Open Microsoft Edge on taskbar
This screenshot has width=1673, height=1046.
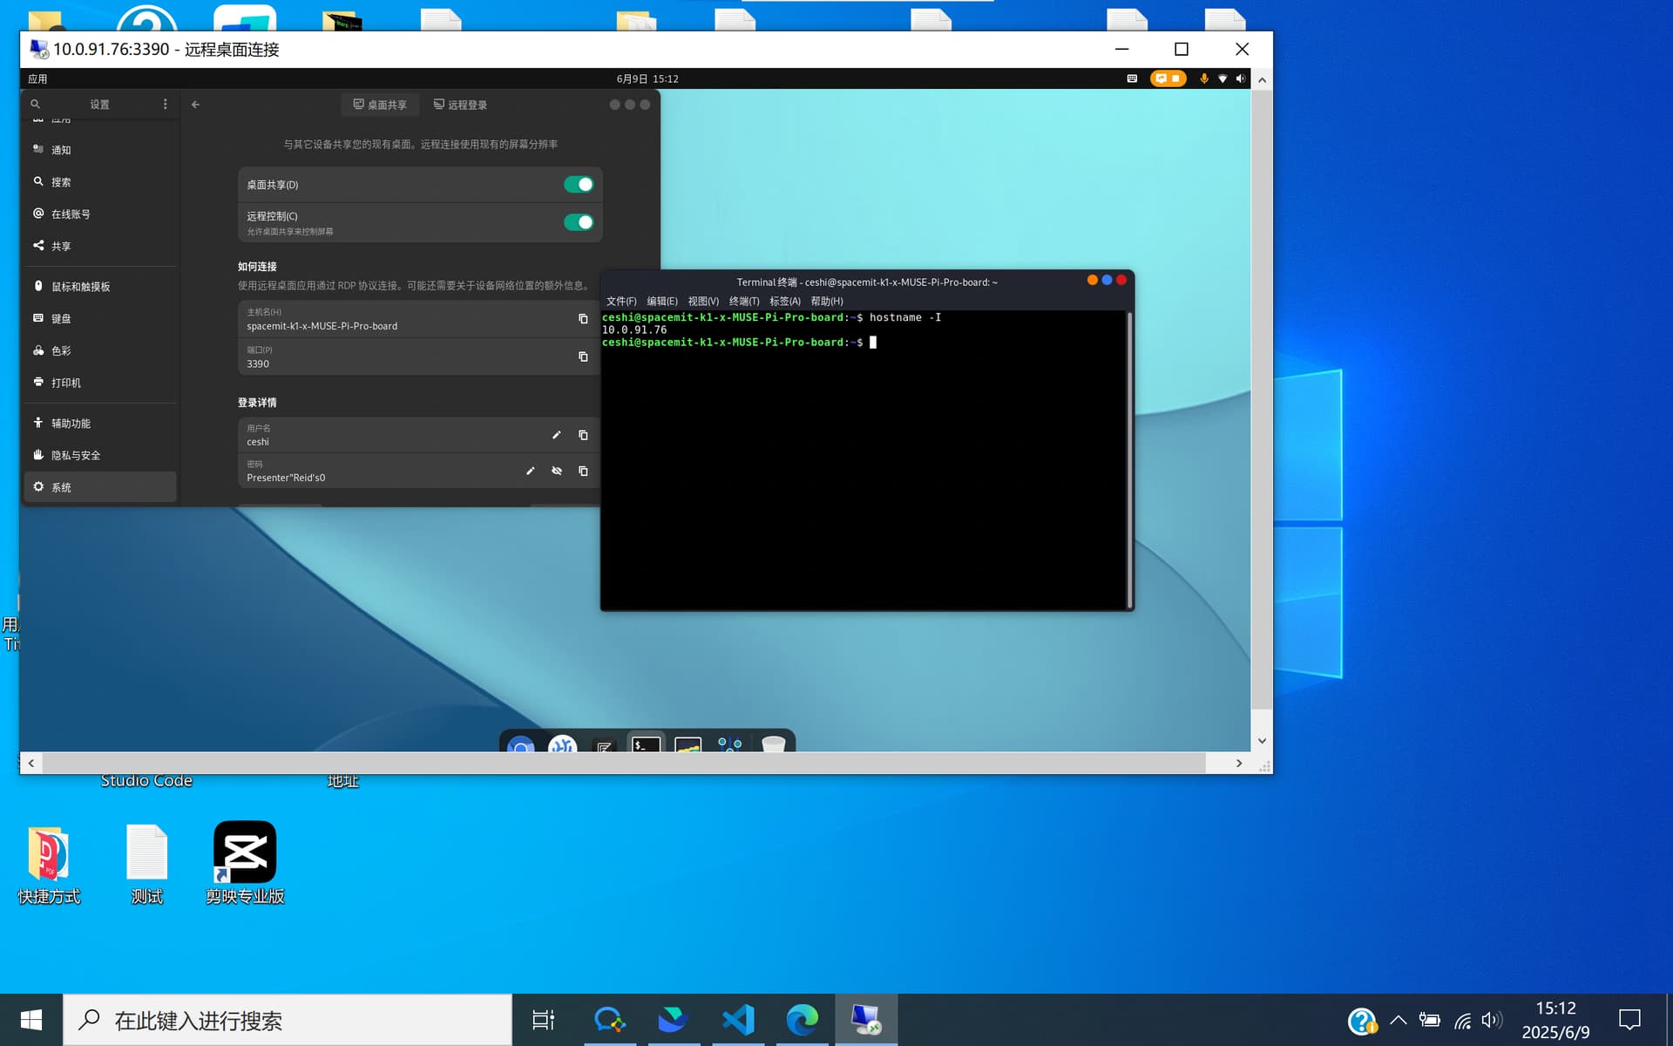click(803, 1020)
